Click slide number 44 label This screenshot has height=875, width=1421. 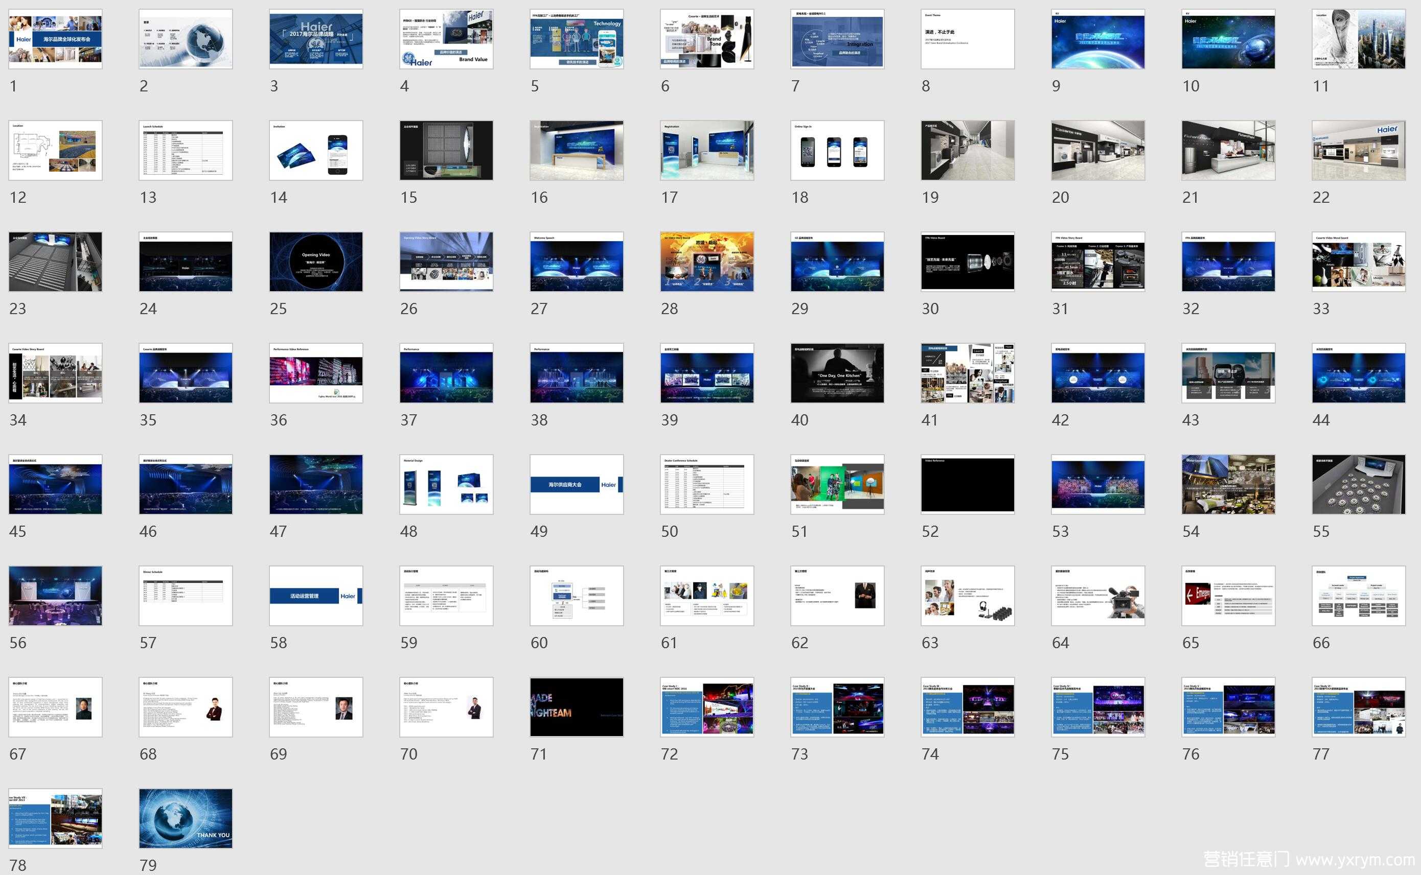[x=1321, y=420]
